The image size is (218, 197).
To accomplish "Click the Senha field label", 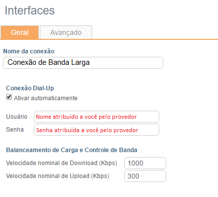I will (15, 130).
